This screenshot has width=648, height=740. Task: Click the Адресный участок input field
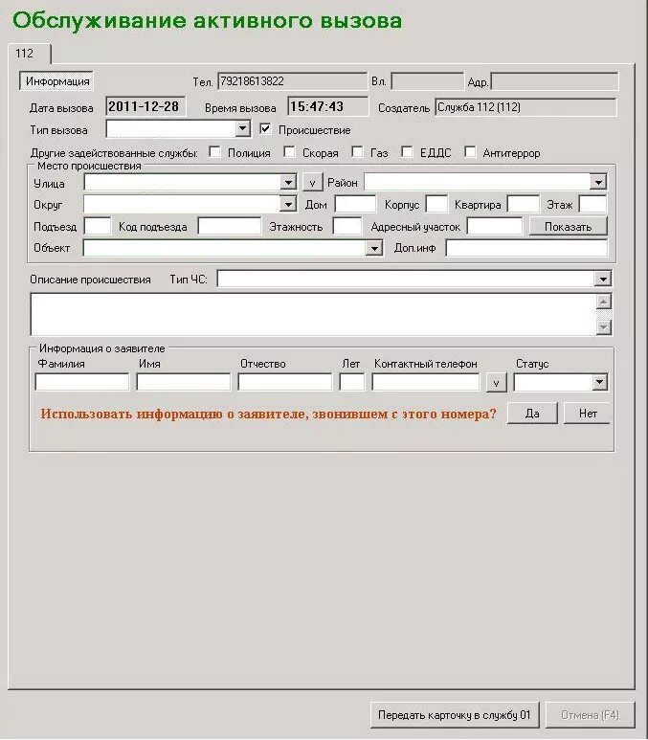pyautogui.click(x=495, y=226)
